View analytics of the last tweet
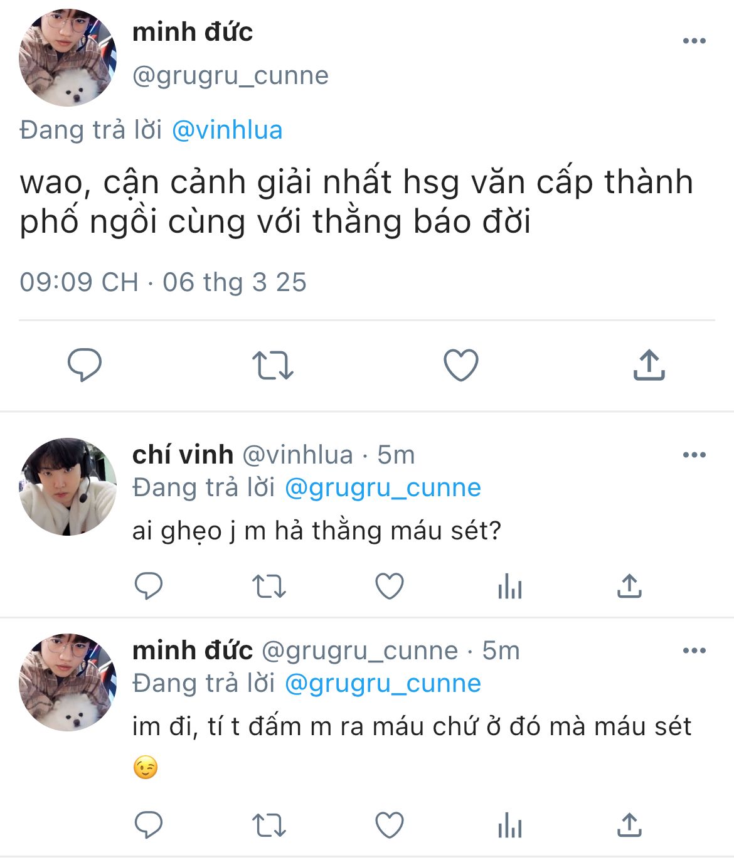Image resolution: width=734 pixels, height=860 pixels. point(510,826)
